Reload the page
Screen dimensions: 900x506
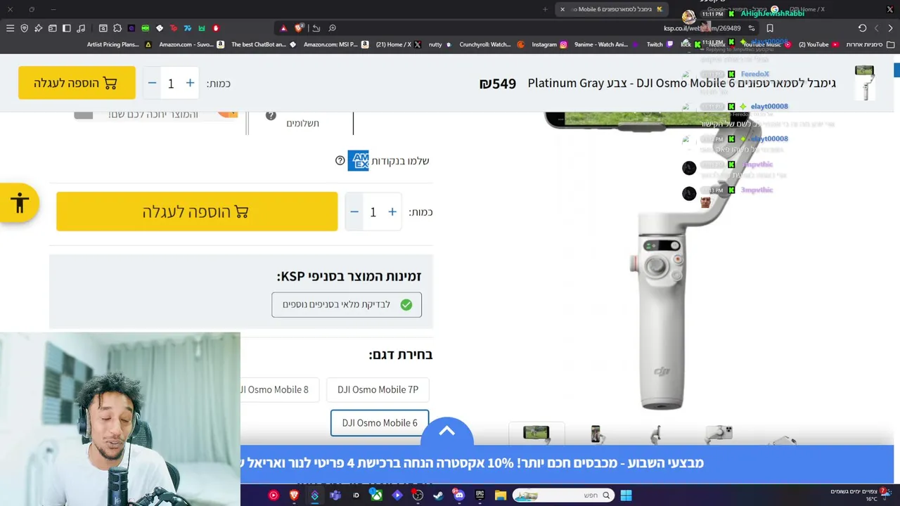tap(862, 28)
